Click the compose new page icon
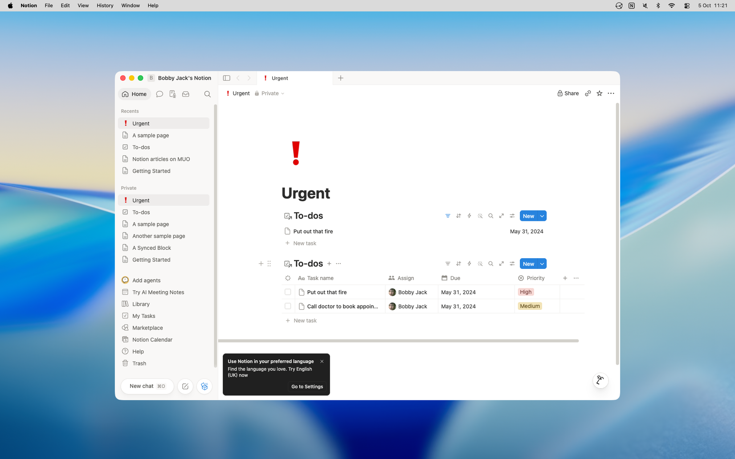 (185, 386)
